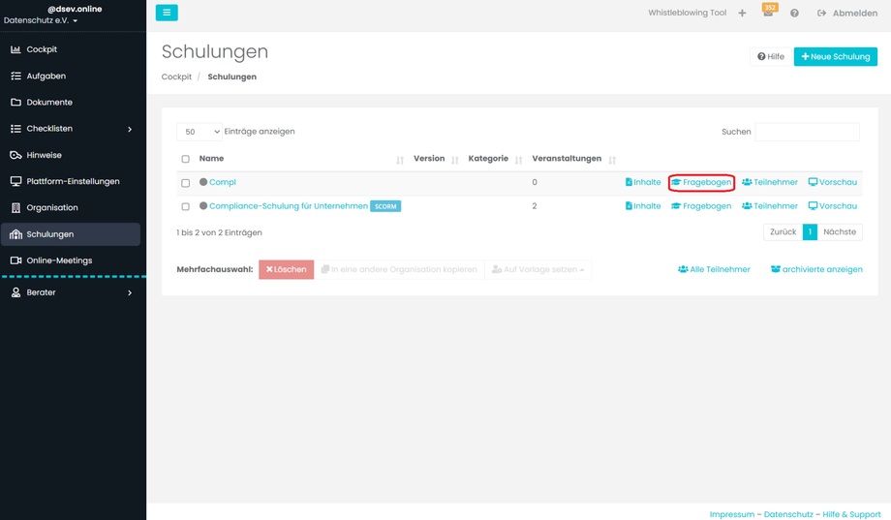Open Inhalte for the Compl row

click(643, 182)
